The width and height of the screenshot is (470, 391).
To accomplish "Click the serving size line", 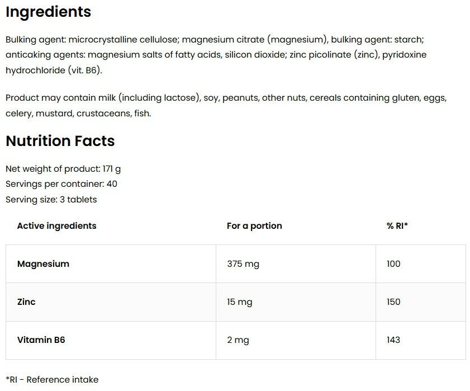I will point(51,200).
